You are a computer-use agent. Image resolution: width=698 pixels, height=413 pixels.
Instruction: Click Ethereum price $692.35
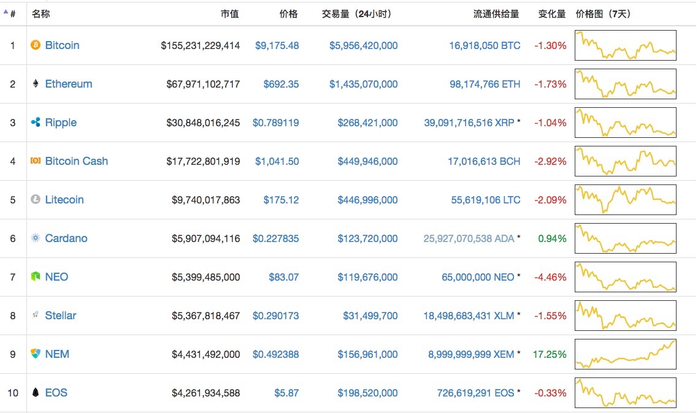(281, 85)
